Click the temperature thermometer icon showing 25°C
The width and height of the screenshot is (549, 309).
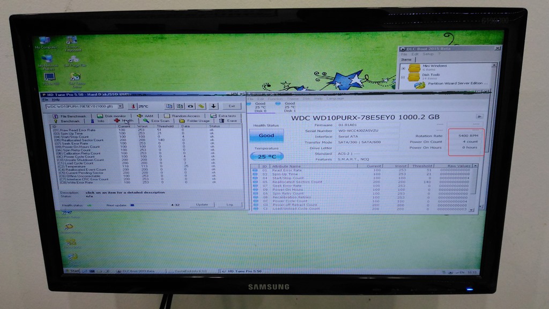tap(133, 106)
